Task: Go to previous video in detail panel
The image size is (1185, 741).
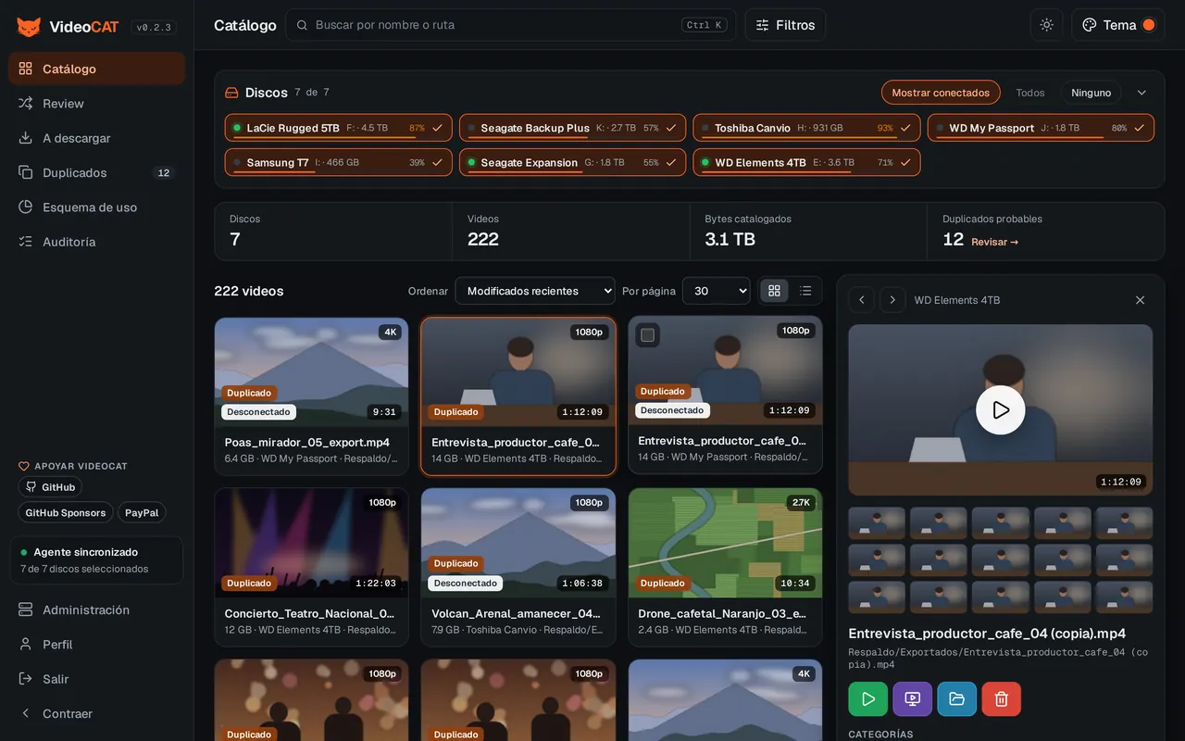Action: 861,300
